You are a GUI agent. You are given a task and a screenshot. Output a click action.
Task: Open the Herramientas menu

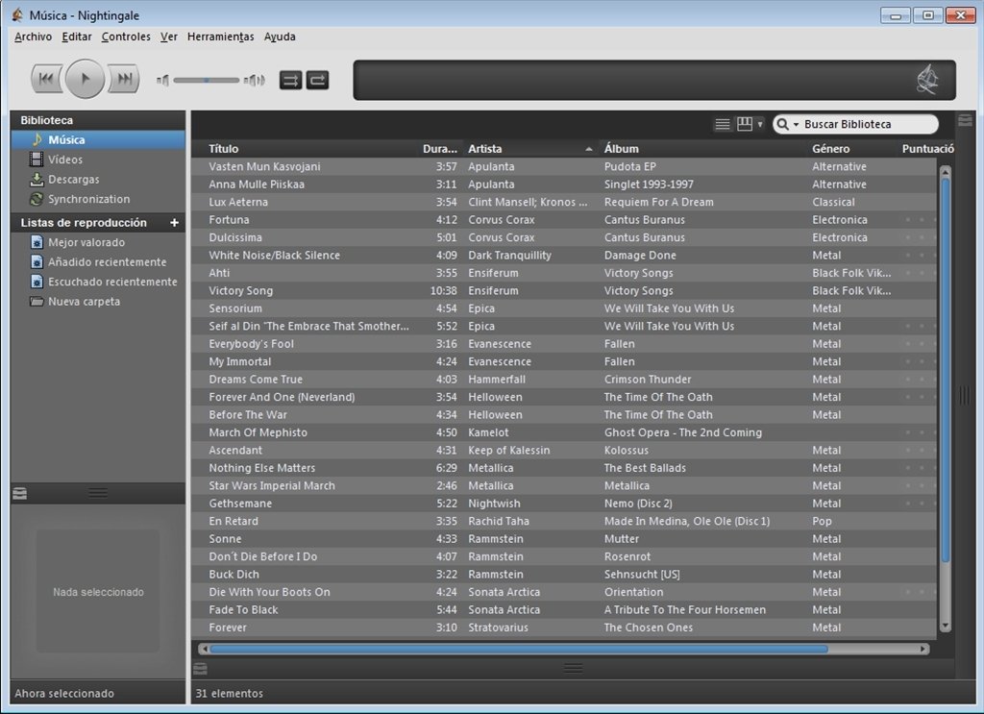(221, 37)
